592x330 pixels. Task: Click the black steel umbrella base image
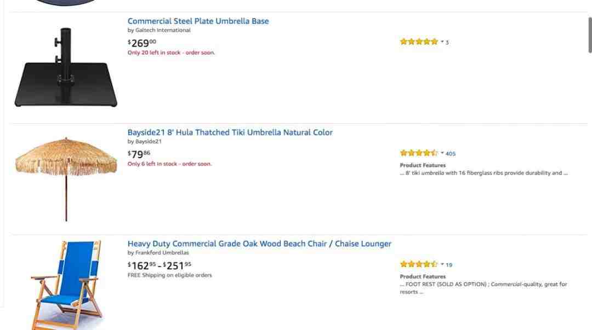[66, 67]
